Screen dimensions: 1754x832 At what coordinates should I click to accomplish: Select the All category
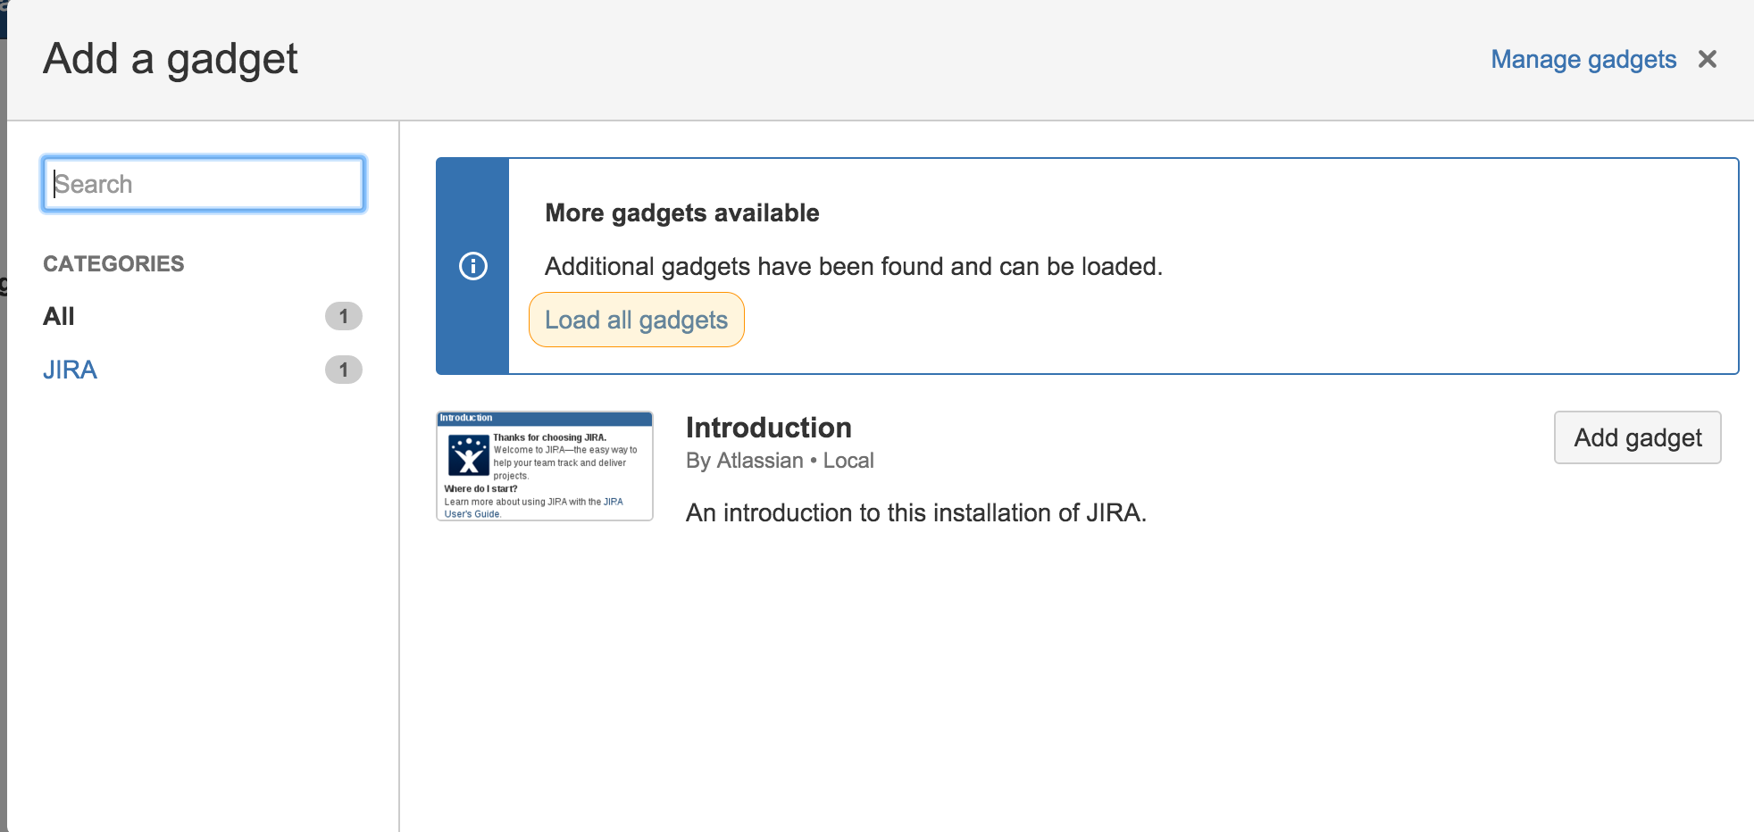pos(59,316)
